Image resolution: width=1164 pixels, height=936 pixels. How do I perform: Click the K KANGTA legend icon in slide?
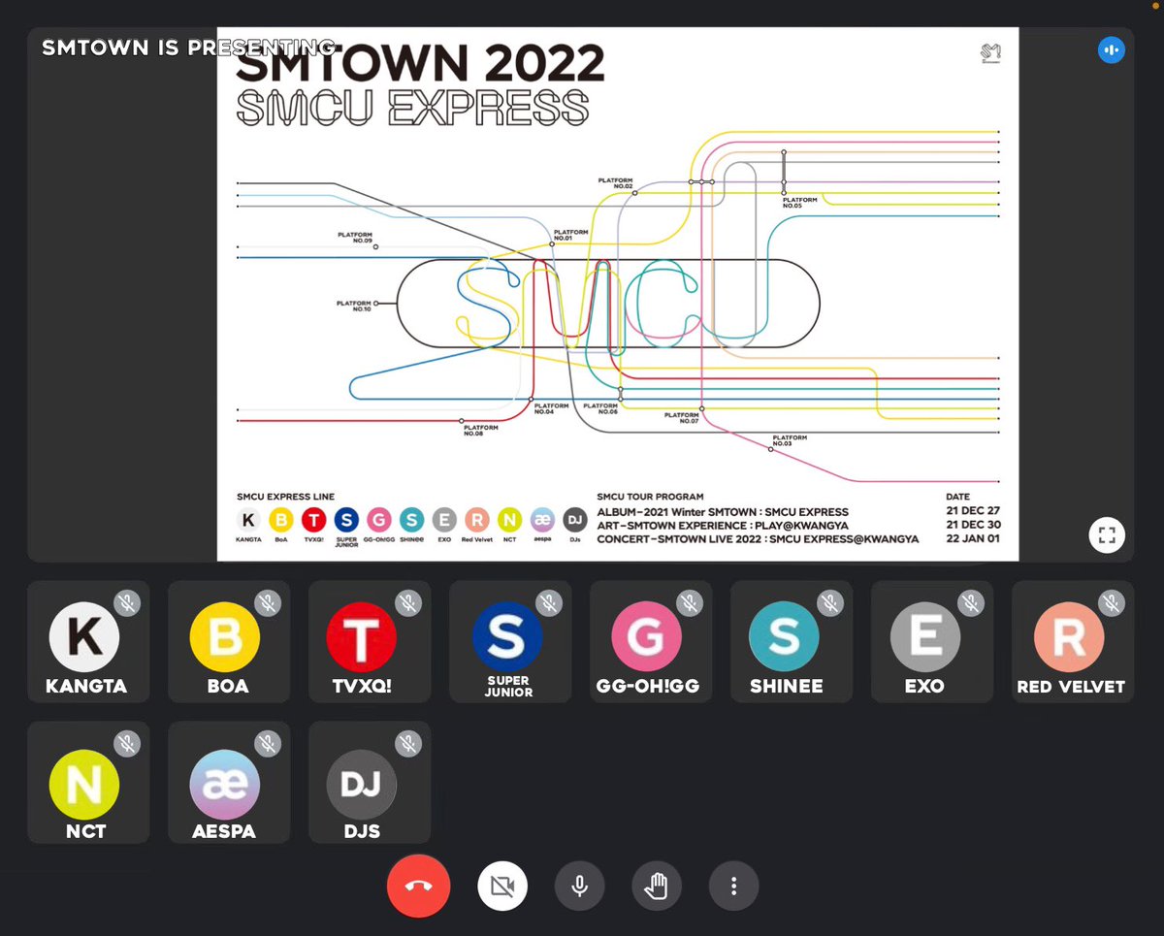[x=248, y=519]
